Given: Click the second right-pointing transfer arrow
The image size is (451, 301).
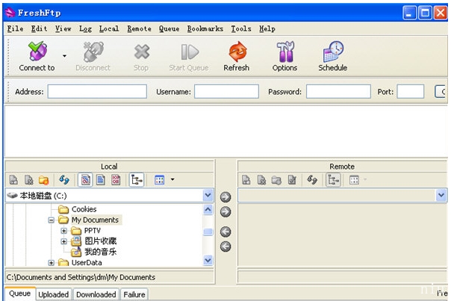Looking at the screenshot, I should [x=225, y=212].
